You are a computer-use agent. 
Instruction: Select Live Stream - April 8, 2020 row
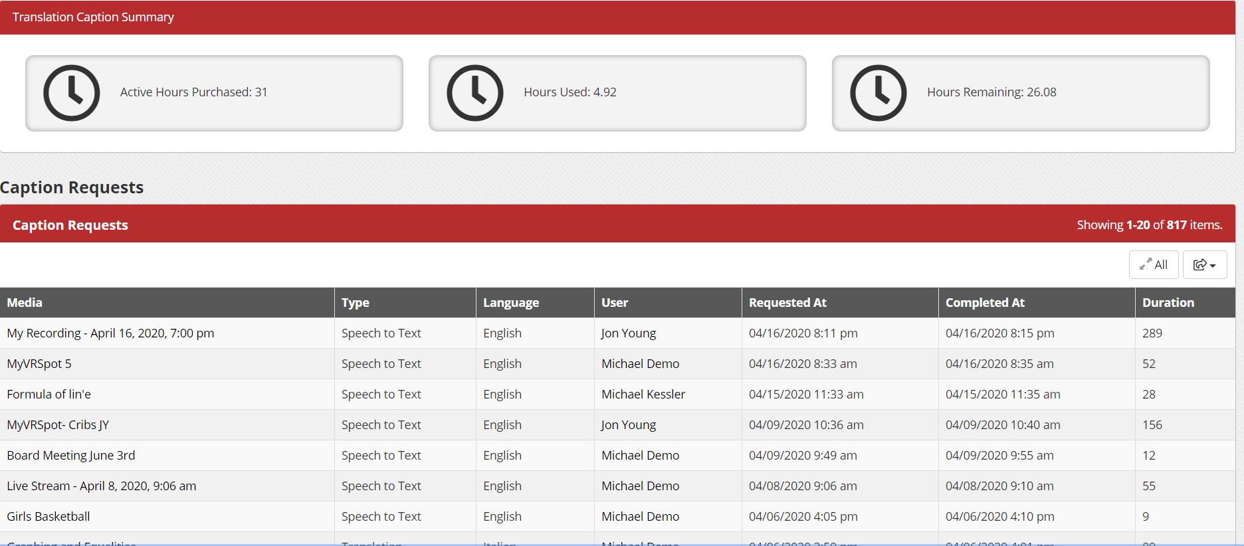[102, 486]
